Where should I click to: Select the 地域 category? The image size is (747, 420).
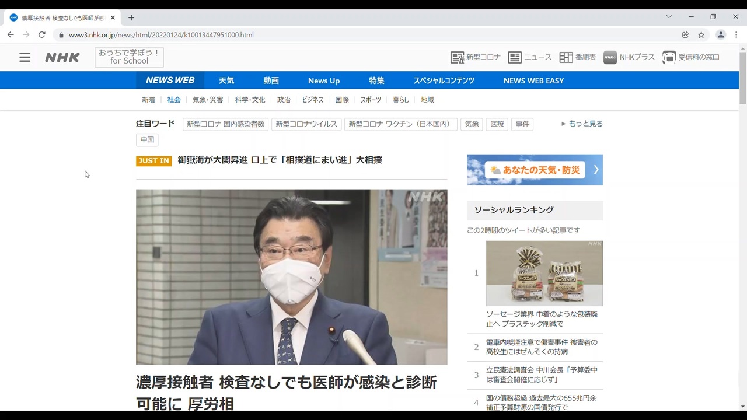pyautogui.click(x=427, y=100)
